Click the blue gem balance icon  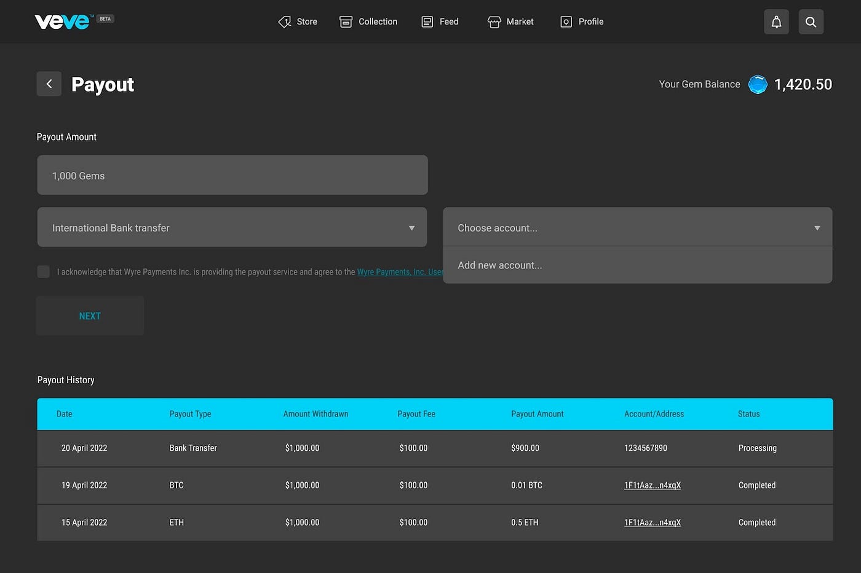(758, 85)
